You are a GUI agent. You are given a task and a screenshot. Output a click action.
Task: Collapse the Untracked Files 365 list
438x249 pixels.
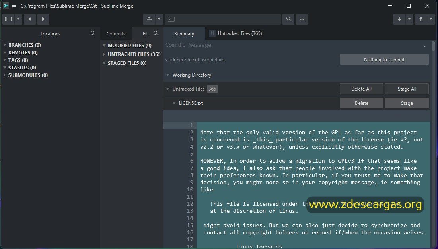coord(168,89)
